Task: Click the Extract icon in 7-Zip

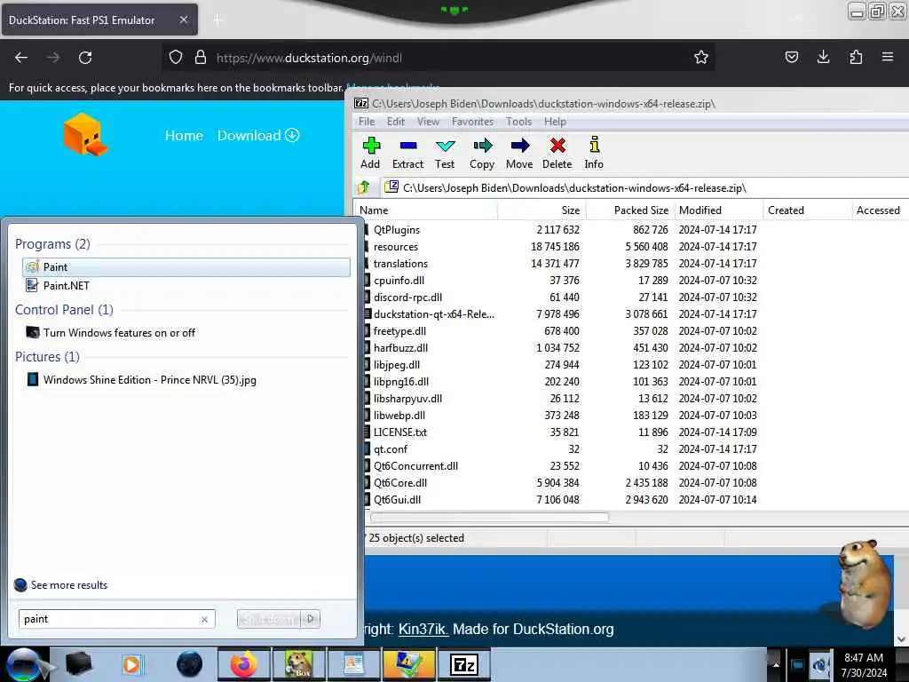Action: [408, 153]
